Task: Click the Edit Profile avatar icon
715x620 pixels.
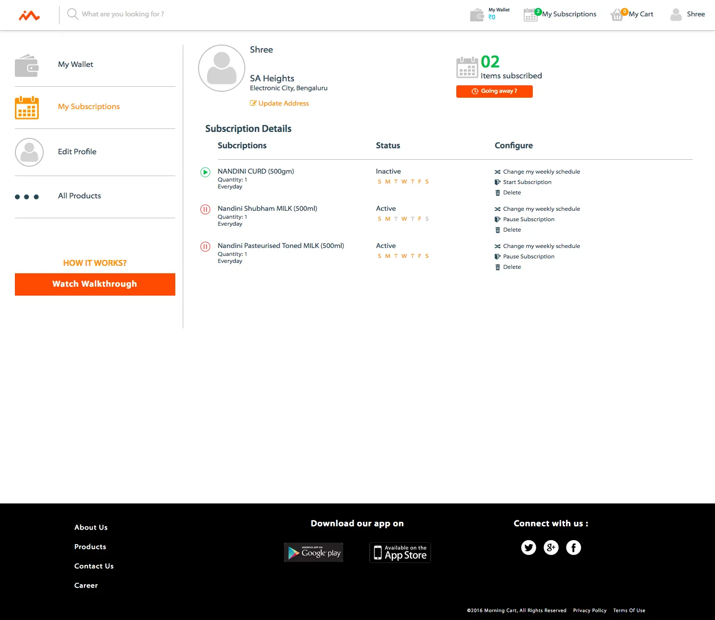Action: click(x=29, y=152)
